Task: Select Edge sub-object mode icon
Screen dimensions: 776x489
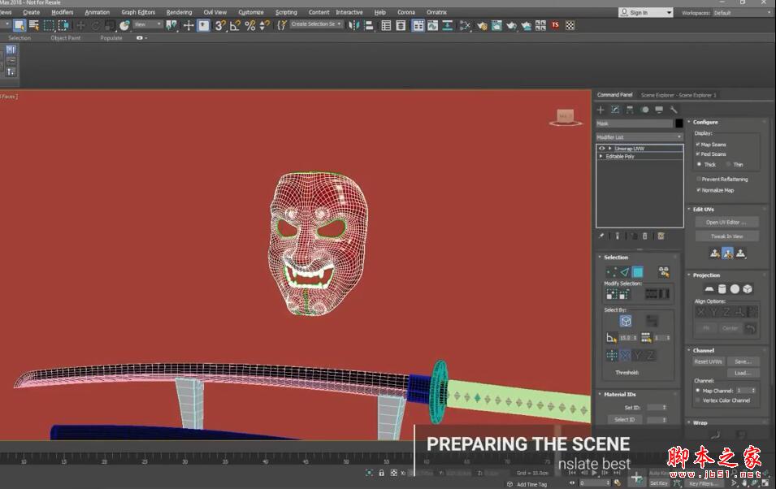Action: coord(625,272)
